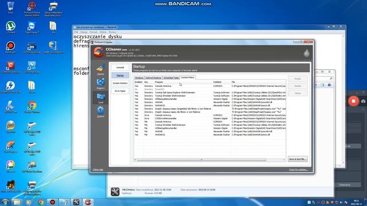Click the right arrow of the list scrollbar
The width and height of the screenshot is (367, 206).
[x=284, y=160]
